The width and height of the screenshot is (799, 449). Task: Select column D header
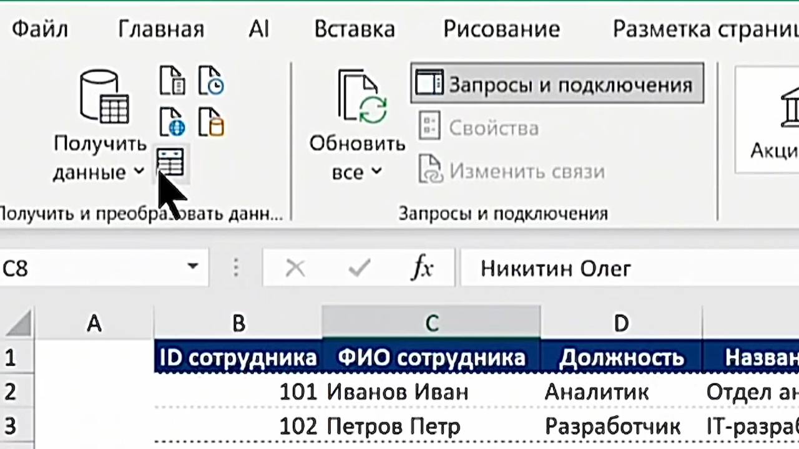[x=621, y=322]
